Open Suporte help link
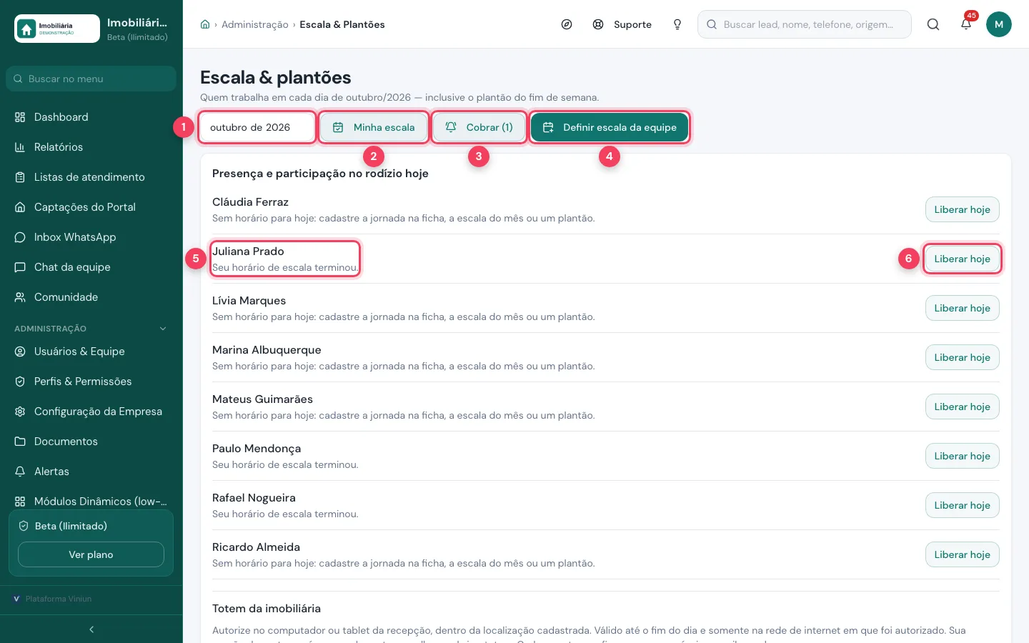This screenshot has width=1029, height=643. pos(622,24)
